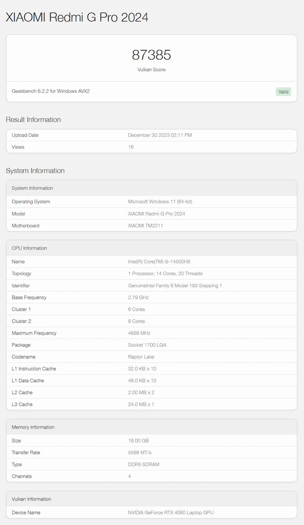The width and height of the screenshot is (304, 525).
Task: Click the CPU Information table header
Action: (29, 248)
